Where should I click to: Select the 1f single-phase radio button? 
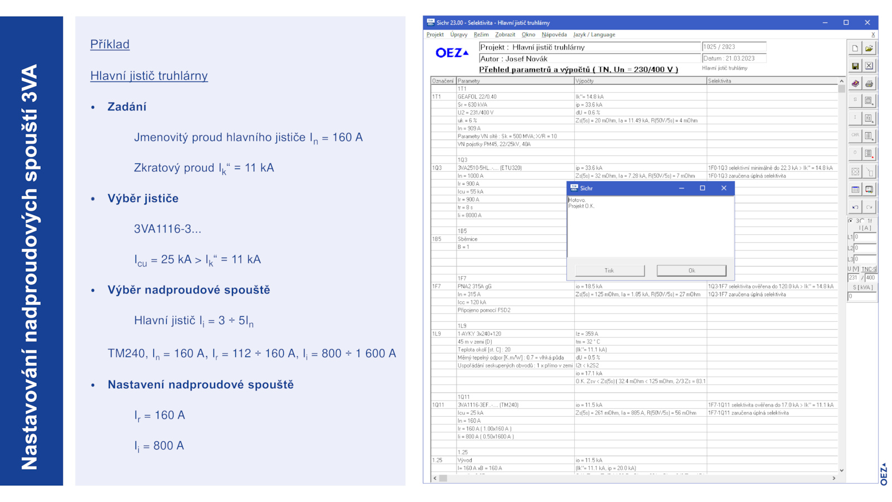[x=862, y=221]
